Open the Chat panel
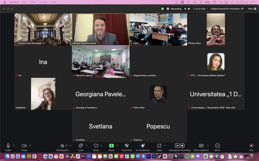This screenshot has width=259, height=161. (x=81, y=146)
